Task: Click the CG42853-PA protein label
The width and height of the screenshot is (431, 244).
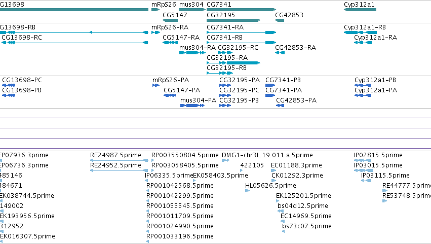Action: (x=296, y=100)
